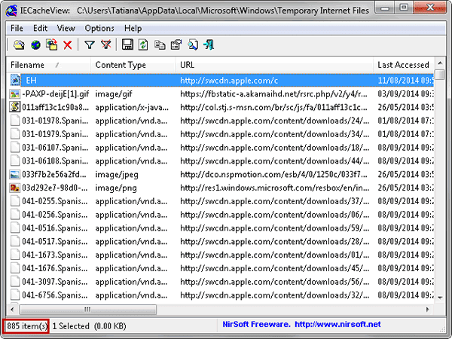Sort by the Last Accessed column header
This screenshot has width=452, height=339.
click(x=404, y=65)
